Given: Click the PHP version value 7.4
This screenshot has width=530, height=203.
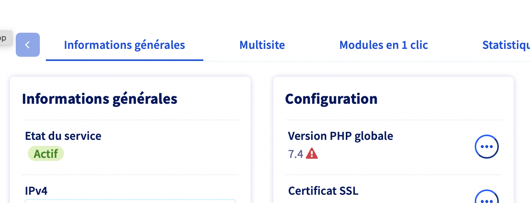Looking at the screenshot, I should tap(295, 154).
